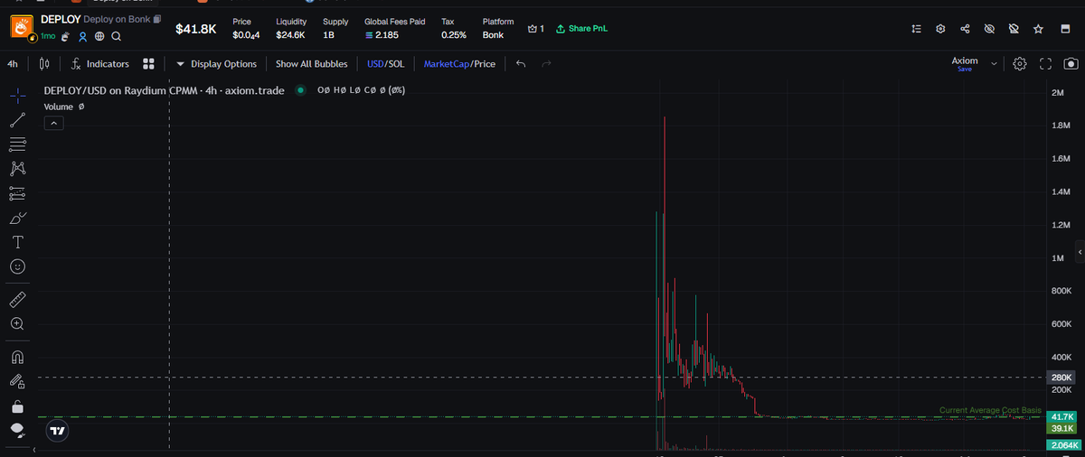Undo the last chart action
Image resolution: width=1085 pixels, height=457 pixels.
(520, 64)
